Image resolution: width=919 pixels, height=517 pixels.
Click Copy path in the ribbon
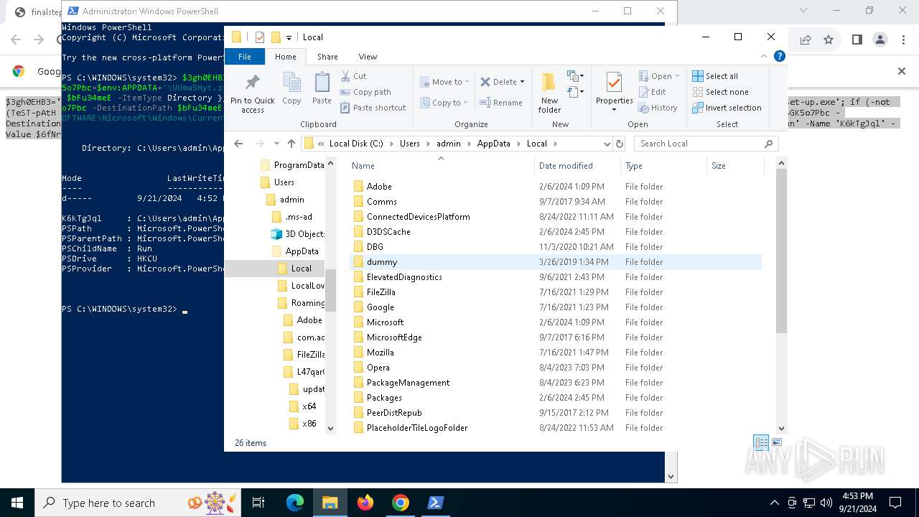pyautogui.click(x=365, y=92)
